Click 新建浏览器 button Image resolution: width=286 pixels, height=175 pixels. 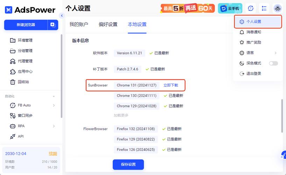click(26, 25)
